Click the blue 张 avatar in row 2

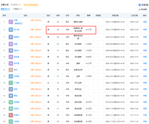pyautogui.click(x=11, y=30)
